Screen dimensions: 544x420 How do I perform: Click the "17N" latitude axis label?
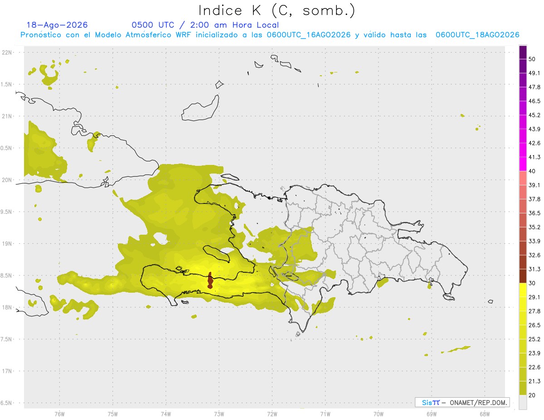(7, 372)
